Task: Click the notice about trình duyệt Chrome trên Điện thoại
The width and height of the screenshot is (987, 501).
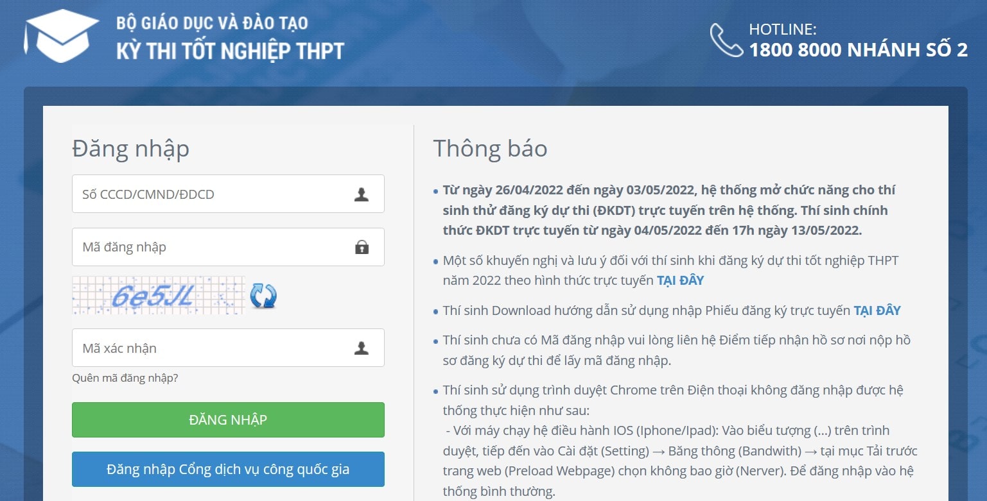Action: coord(680,440)
